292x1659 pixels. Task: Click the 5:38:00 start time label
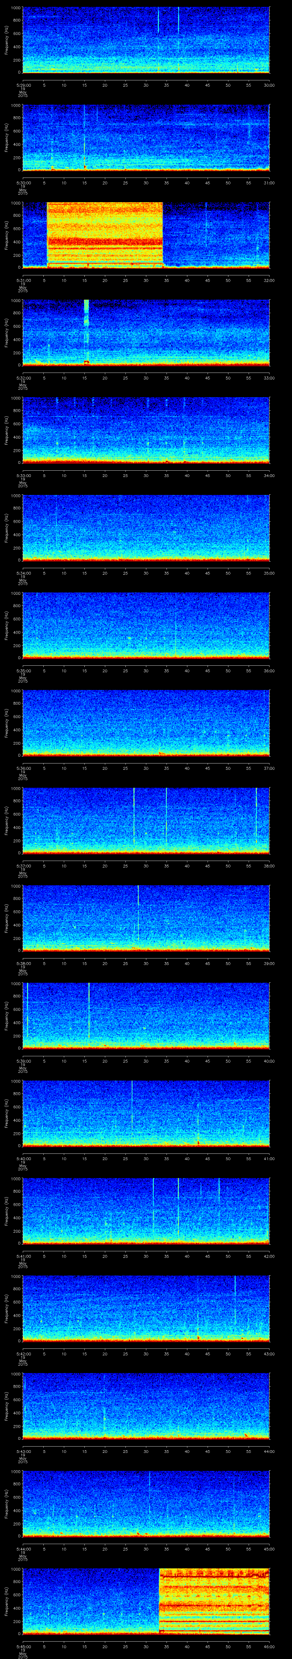[23, 963]
